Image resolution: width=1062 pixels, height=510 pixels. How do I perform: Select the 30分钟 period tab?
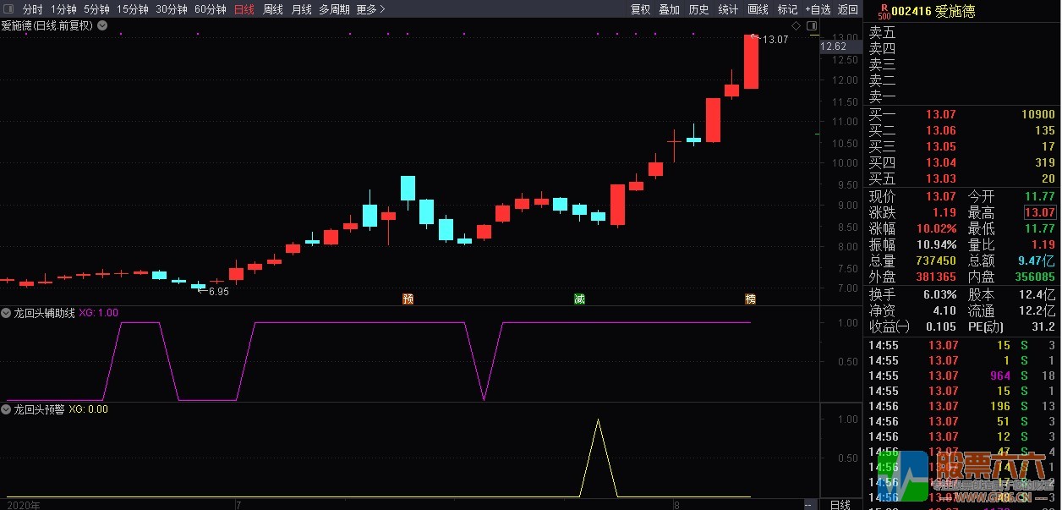click(172, 9)
